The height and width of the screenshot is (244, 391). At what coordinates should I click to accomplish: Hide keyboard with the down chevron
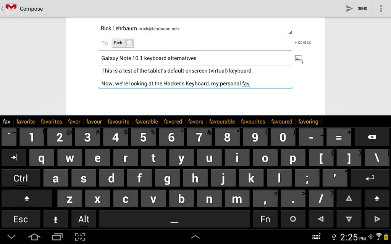11,237
